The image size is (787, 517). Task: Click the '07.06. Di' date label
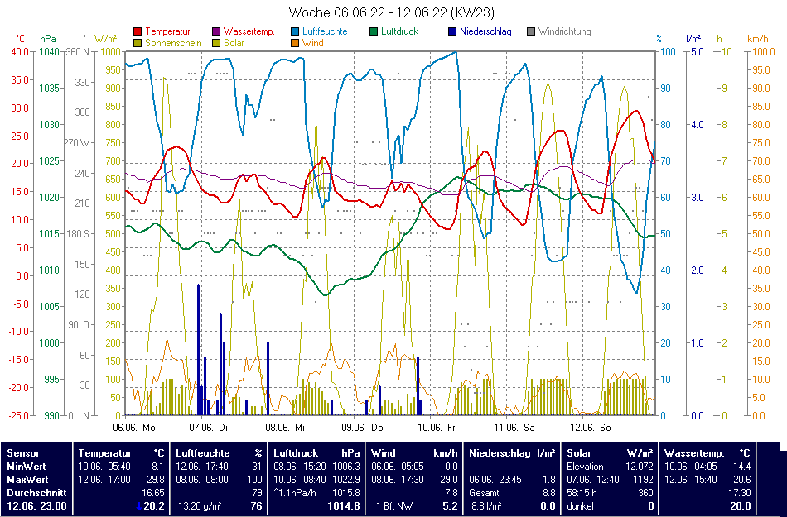(x=208, y=428)
